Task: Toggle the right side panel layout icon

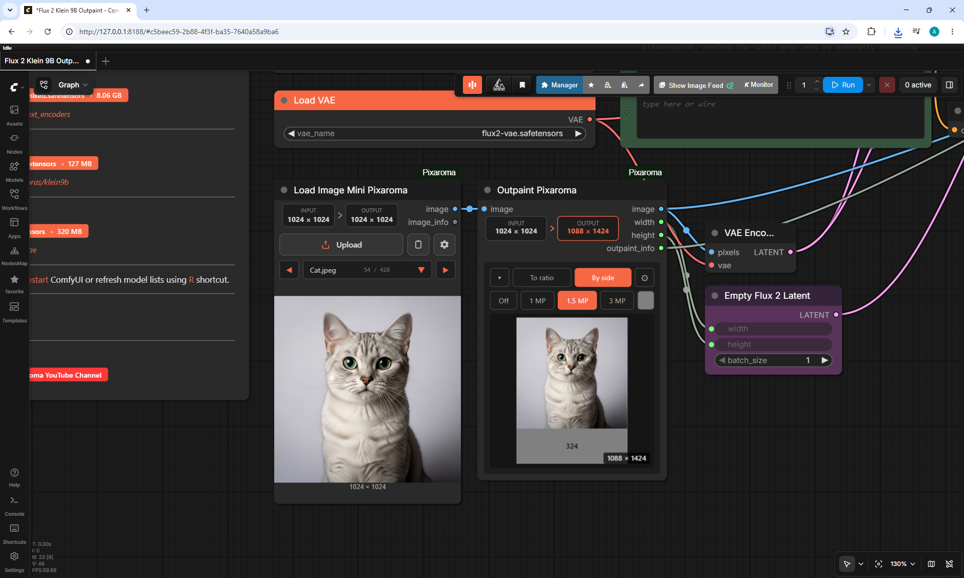Action: coord(949,85)
